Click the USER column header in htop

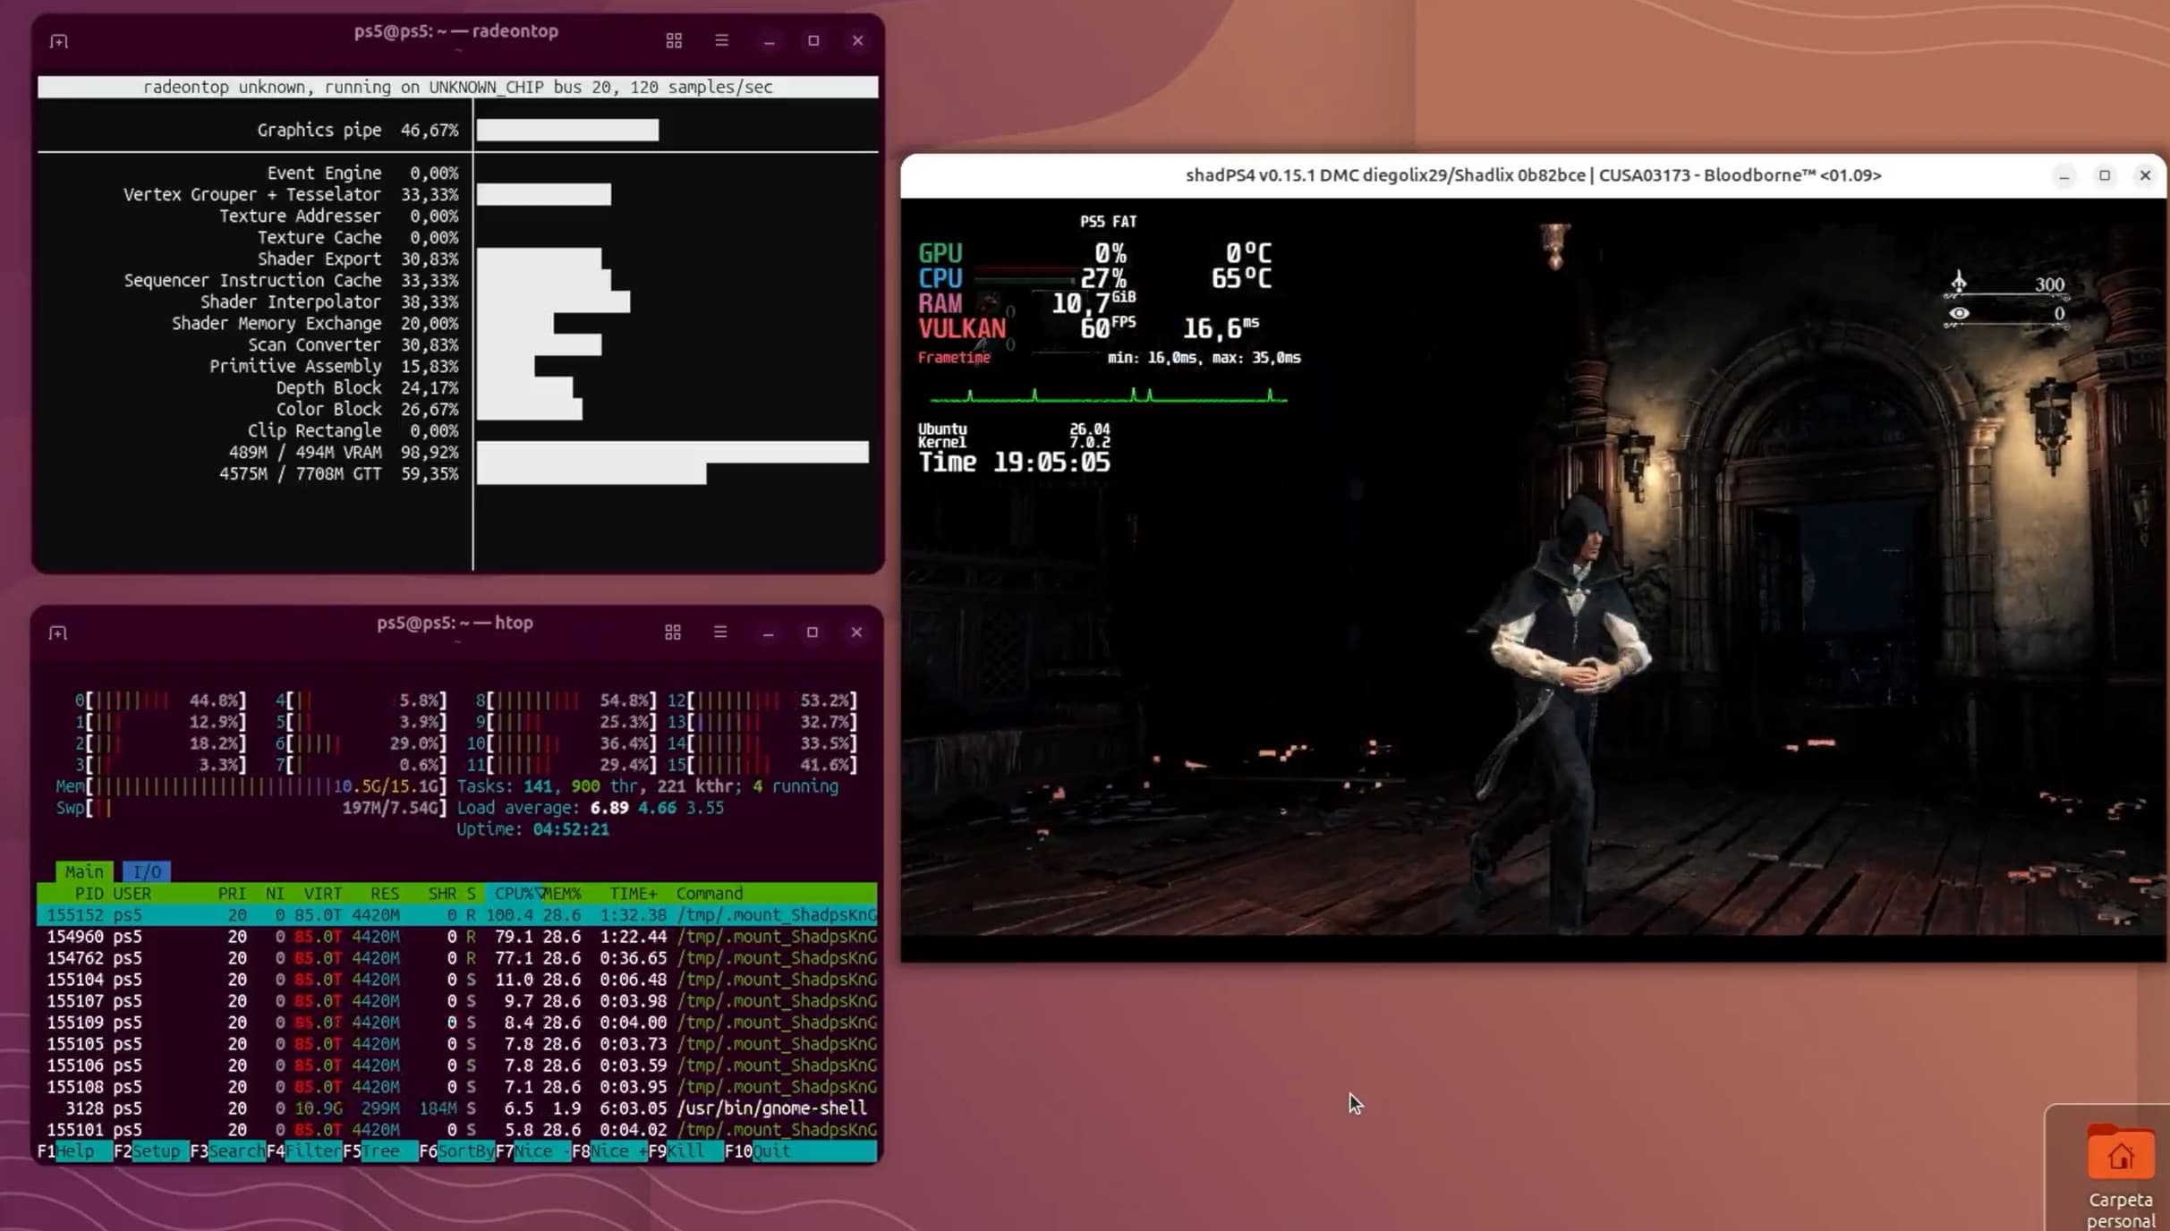(x=132, y=893)
